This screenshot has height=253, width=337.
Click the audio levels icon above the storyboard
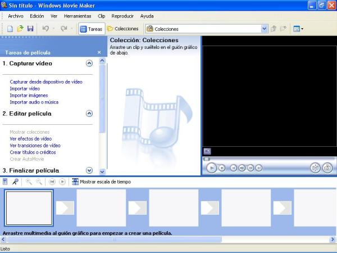[x=5, y=182]
